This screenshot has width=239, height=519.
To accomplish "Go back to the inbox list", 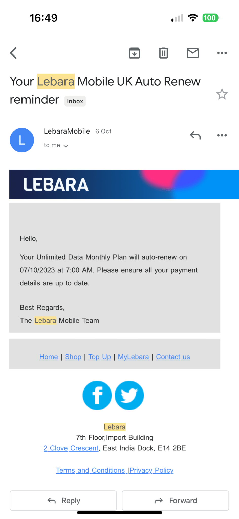I will [13, 53].
